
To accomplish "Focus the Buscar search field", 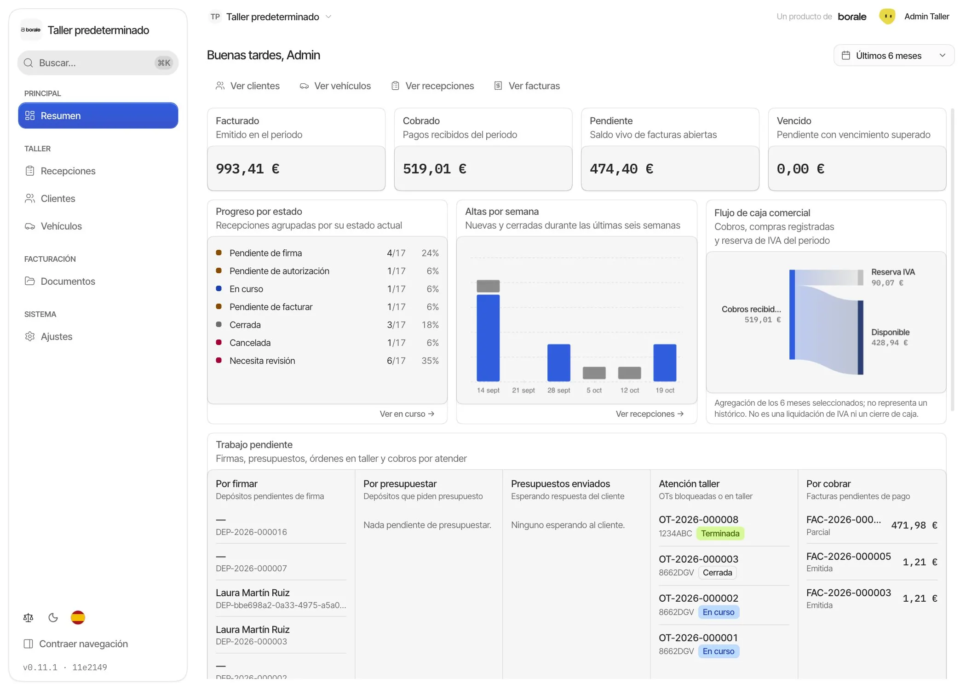I will pyautogui.click(x=98, y=63).
